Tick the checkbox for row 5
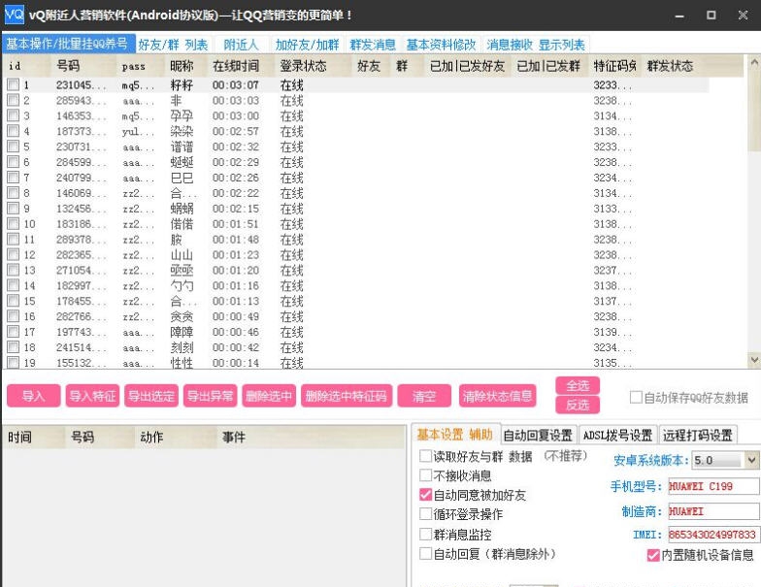 pos(14,147)
